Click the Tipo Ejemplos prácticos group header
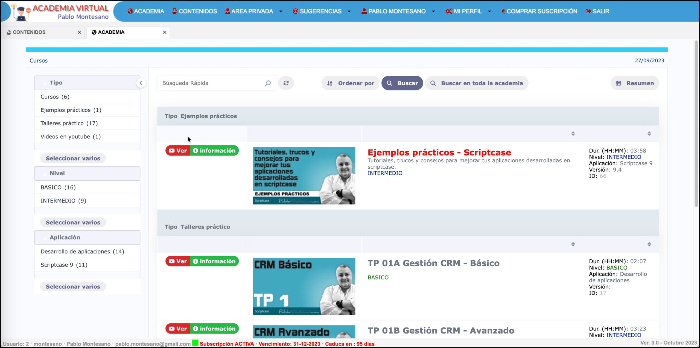 (408, 116)
